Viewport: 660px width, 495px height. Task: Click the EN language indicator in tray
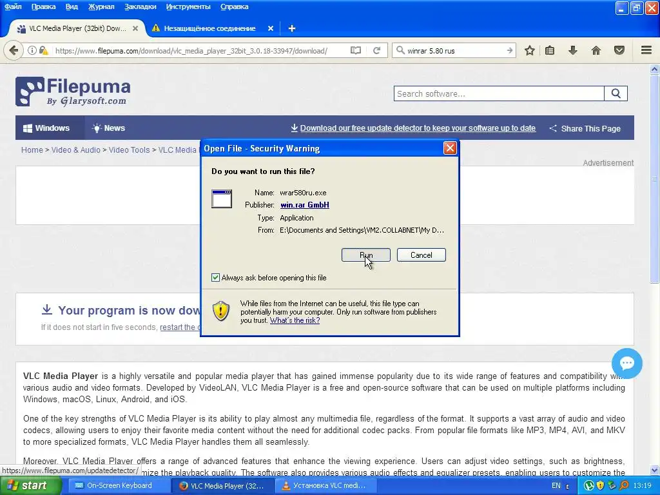556,486
